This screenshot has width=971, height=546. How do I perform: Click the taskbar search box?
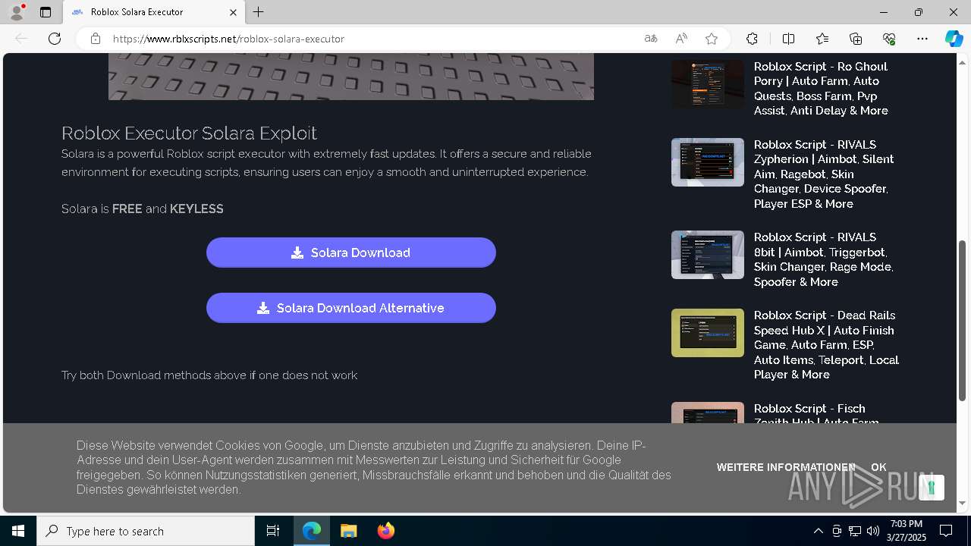[146, 531]
